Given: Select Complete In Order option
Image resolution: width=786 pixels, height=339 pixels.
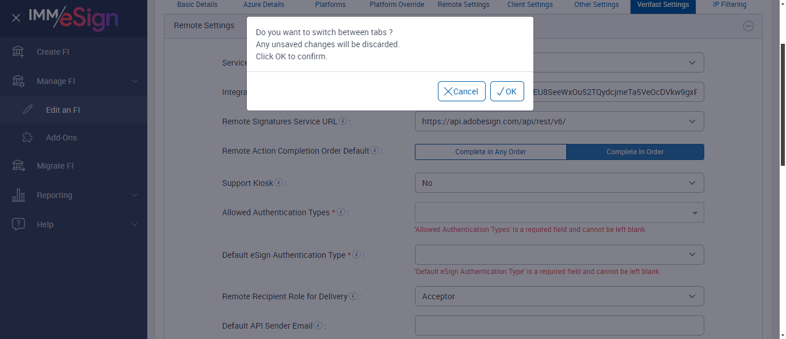Looking at the screenshot, I should [635, 152].
